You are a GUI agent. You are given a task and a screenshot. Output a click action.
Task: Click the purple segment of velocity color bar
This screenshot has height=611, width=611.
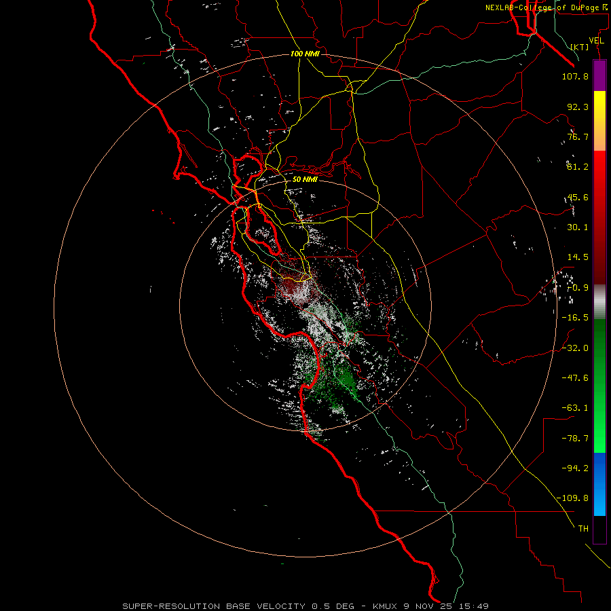pyautogui.click(x=599, y=76)
